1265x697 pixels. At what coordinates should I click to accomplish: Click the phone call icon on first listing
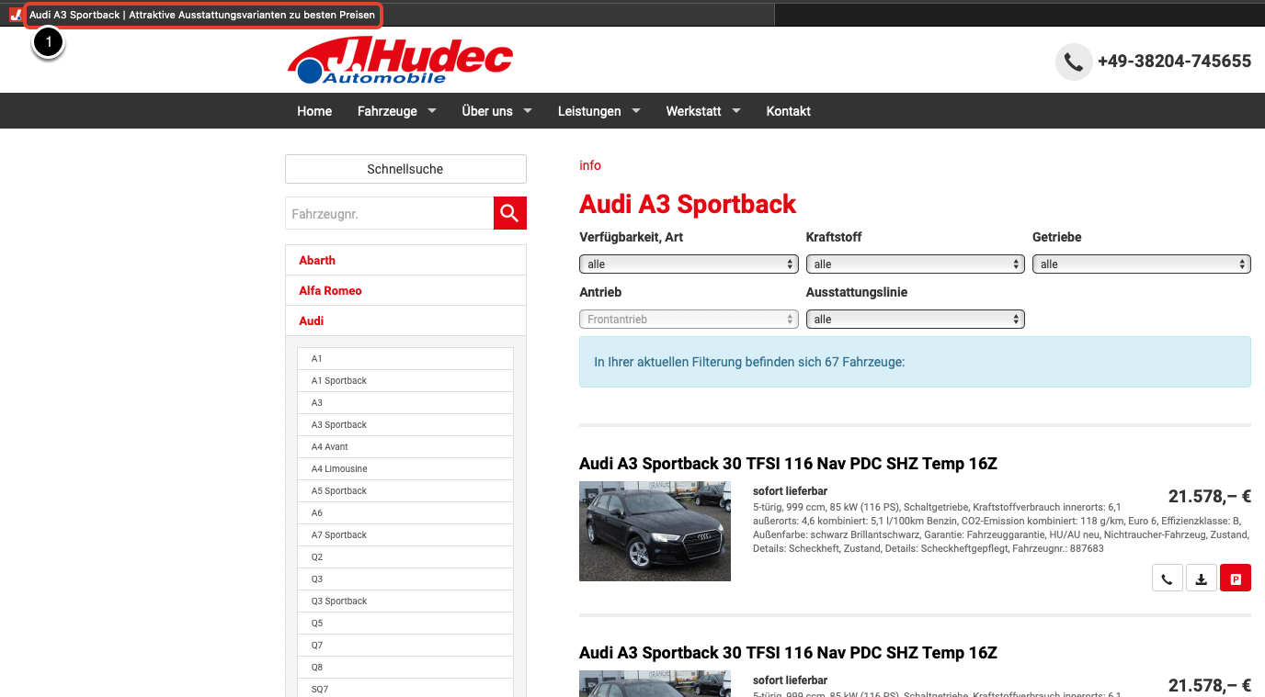click(x=1167, y=579)
